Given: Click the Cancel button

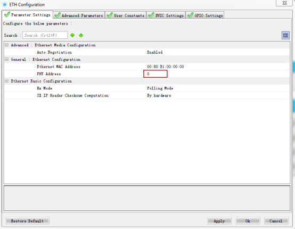Looking at the screenshot, I should coord(276,221).
